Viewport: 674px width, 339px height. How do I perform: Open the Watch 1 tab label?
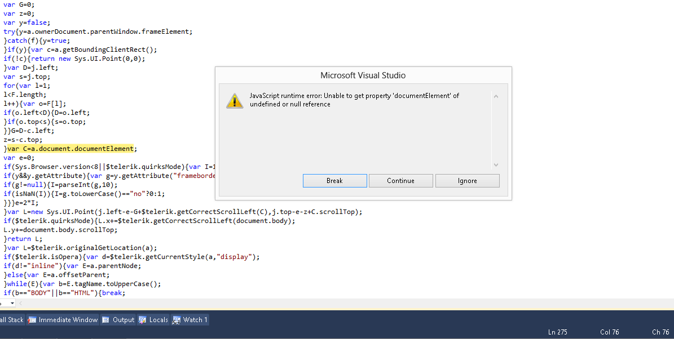click(x=195, y=320)
